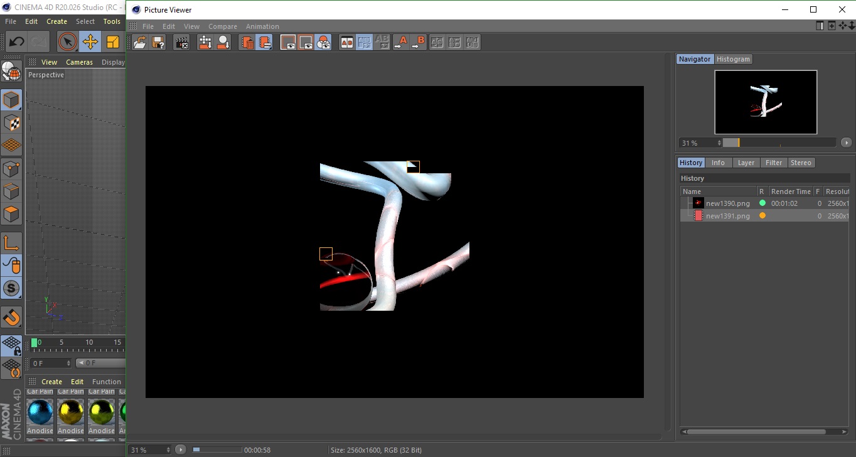The width and height of the screenshot is (856, 457).
Task: Select Polygons mode cube icon
Action: pos(11,214)
